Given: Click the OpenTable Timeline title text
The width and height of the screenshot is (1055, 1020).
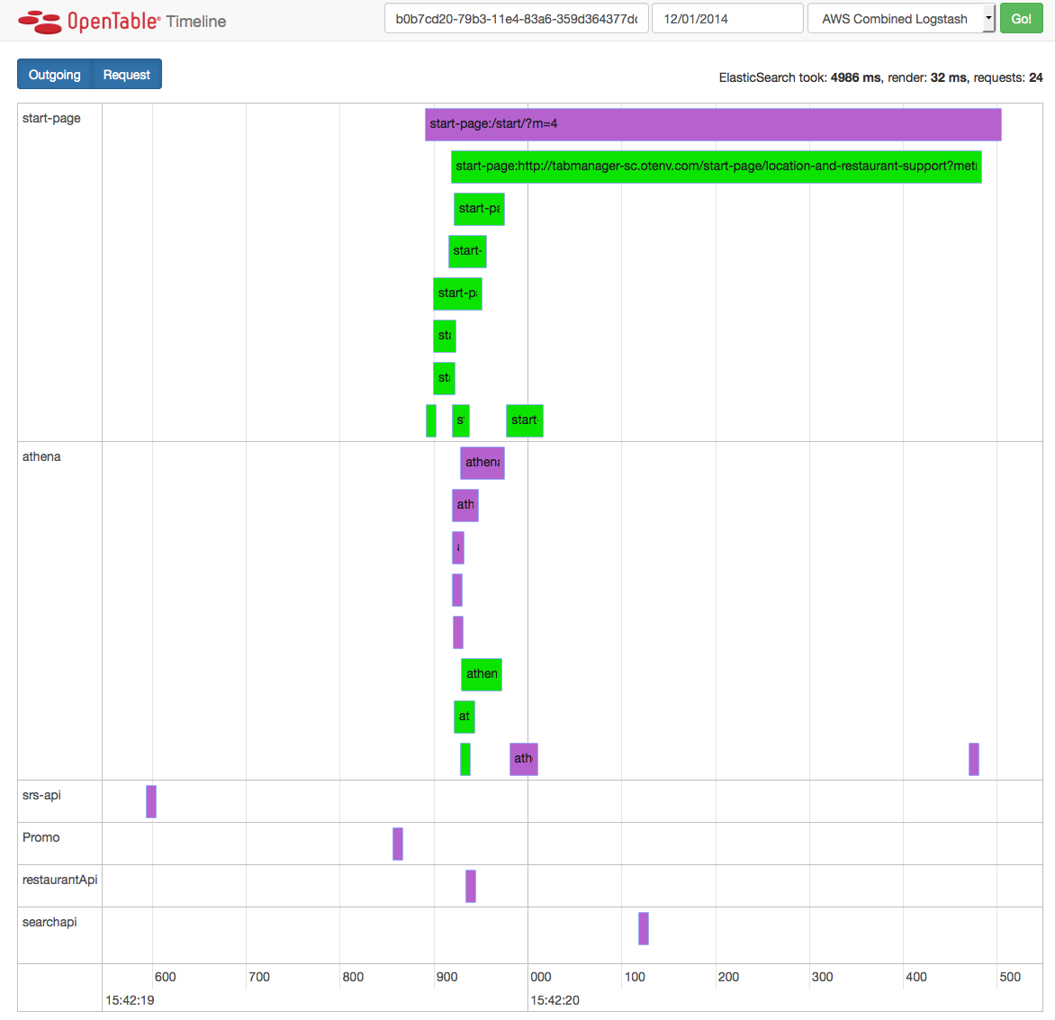Looking at the screenshot, I should [x=195, y=22].
